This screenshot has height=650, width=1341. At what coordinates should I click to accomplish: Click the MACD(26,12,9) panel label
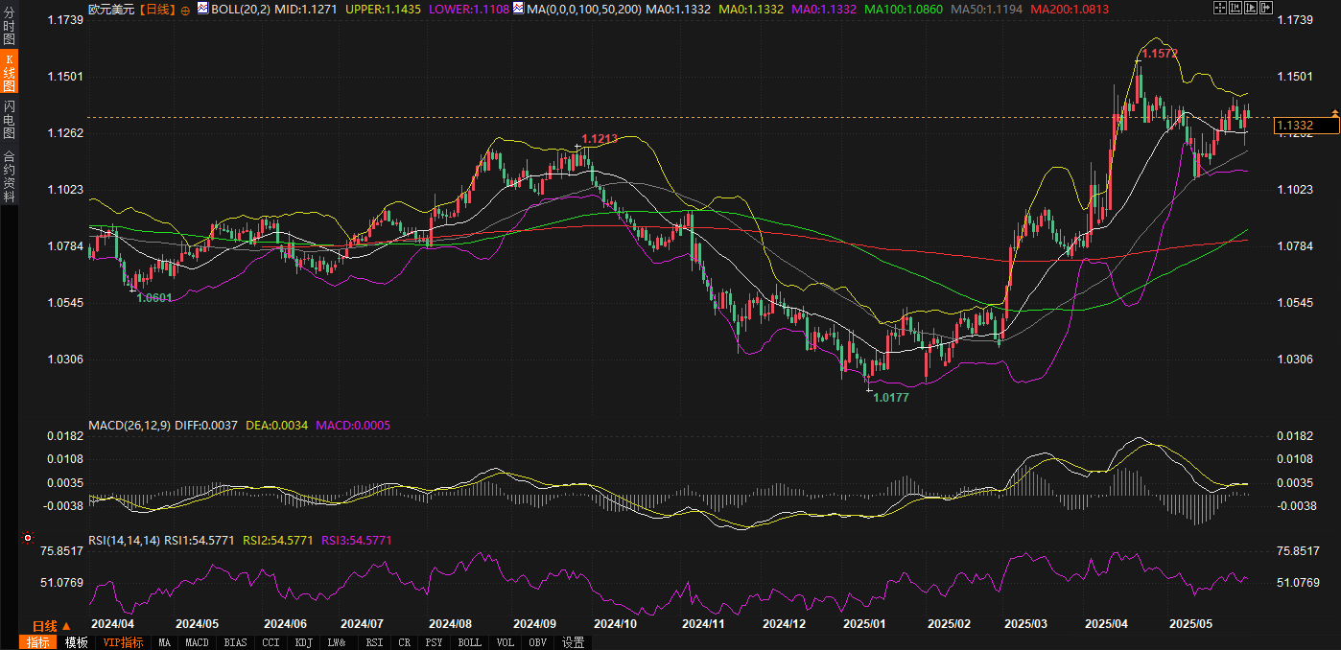pyautogui.click(x=129, y=425)
